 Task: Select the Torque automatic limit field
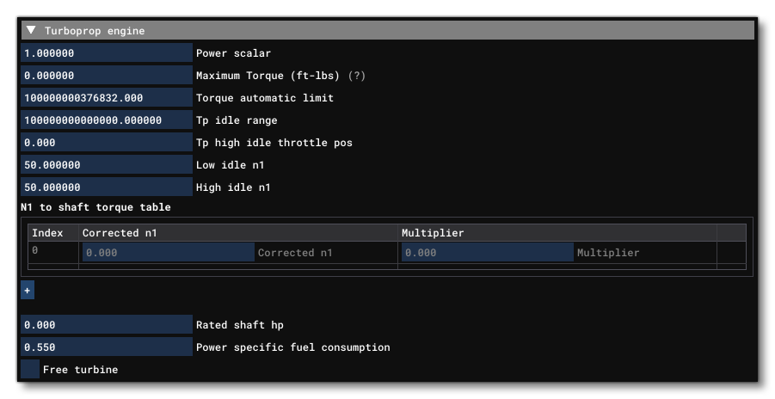[107, 98]
